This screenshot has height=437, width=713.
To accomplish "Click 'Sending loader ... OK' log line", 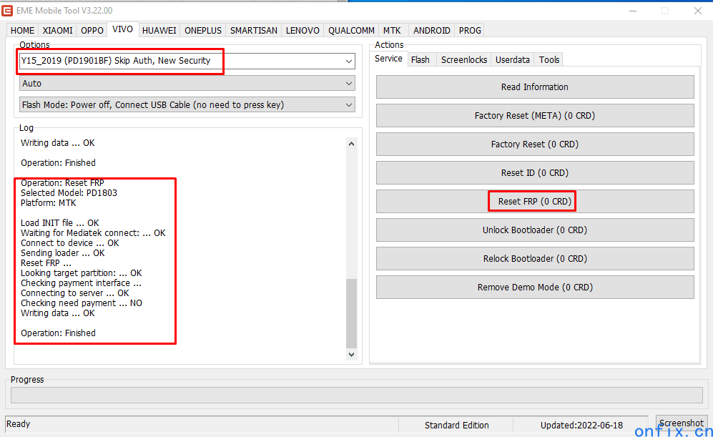I will pyautogui.click(x=63, y=253).
